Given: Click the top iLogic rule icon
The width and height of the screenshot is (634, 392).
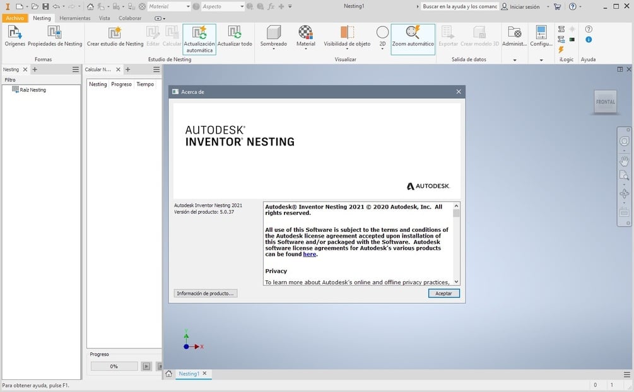Looking at the screenshot, I should pyautogui.click(x=561, y=29).
